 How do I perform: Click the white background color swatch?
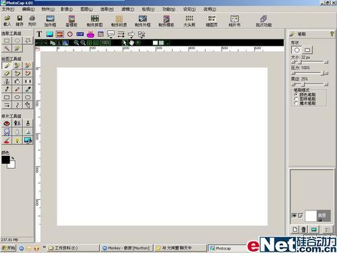[x=11, y=165]
